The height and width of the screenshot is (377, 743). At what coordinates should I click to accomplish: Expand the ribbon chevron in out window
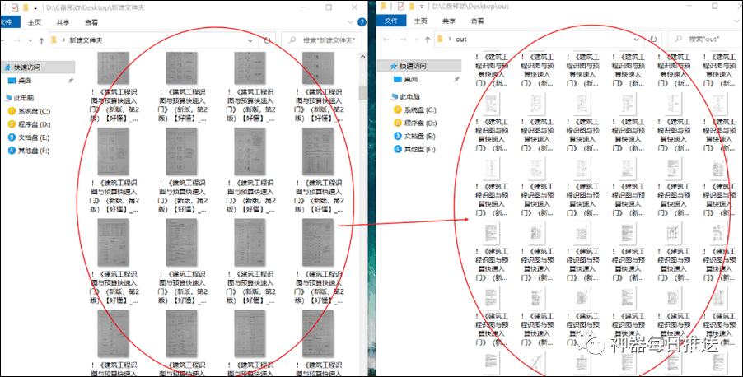[737, 21]
